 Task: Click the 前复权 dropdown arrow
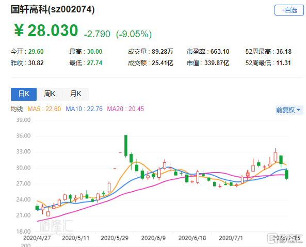(x=298, y=110)
